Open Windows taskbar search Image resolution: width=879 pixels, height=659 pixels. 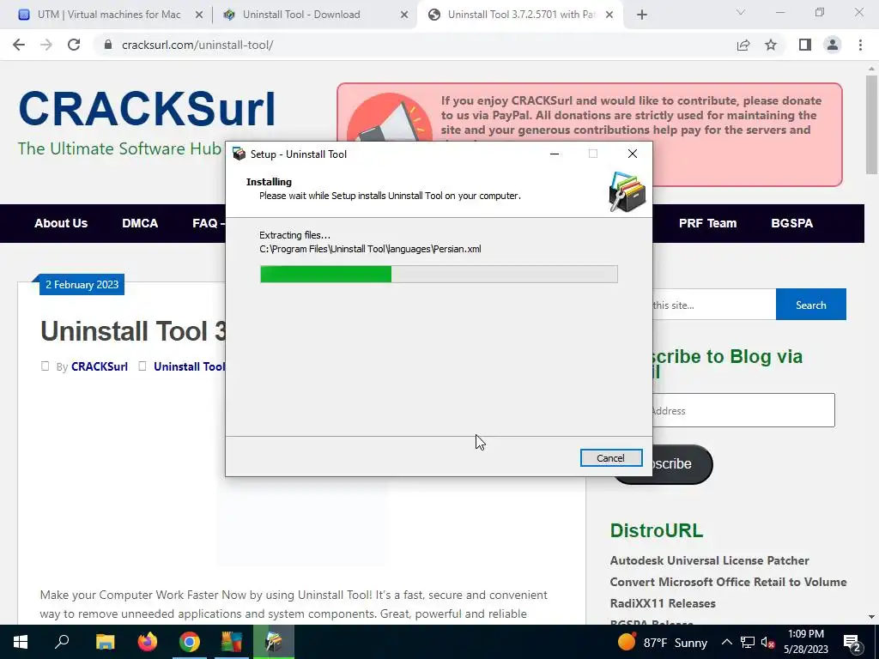pos(62,642)
